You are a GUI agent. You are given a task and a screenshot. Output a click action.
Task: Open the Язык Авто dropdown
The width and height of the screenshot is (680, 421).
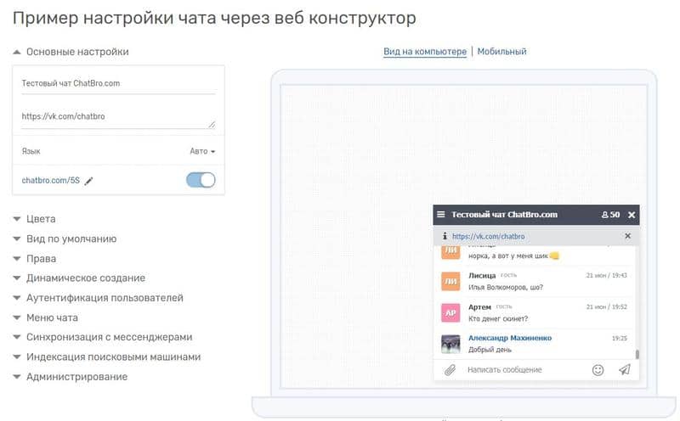click(x=202, y=151)
